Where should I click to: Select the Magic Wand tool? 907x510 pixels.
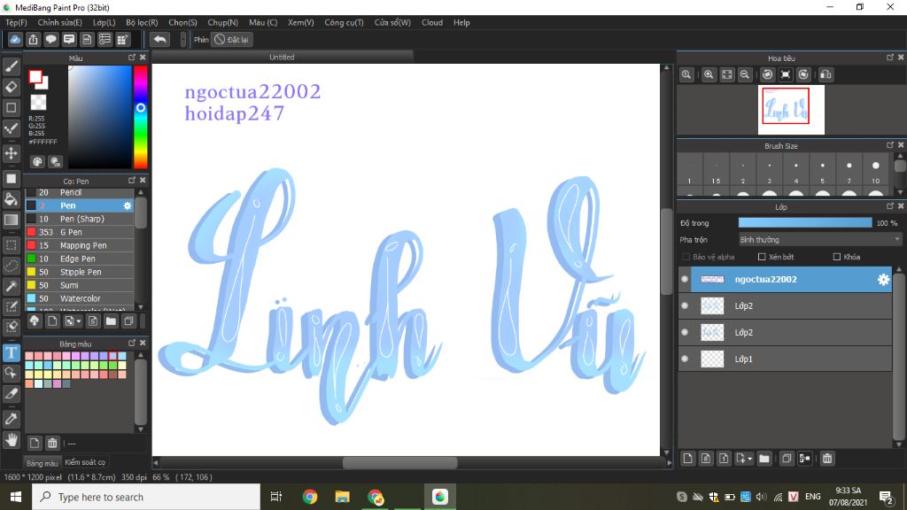[x=11, y=286]
